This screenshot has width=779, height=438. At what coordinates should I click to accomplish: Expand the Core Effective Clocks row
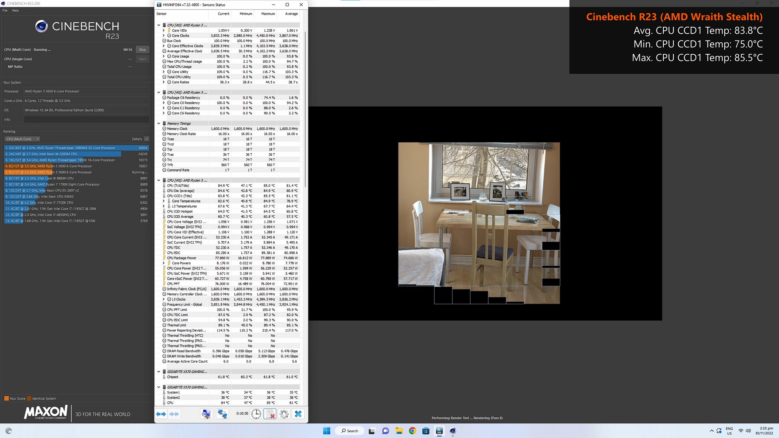point(164,46)
